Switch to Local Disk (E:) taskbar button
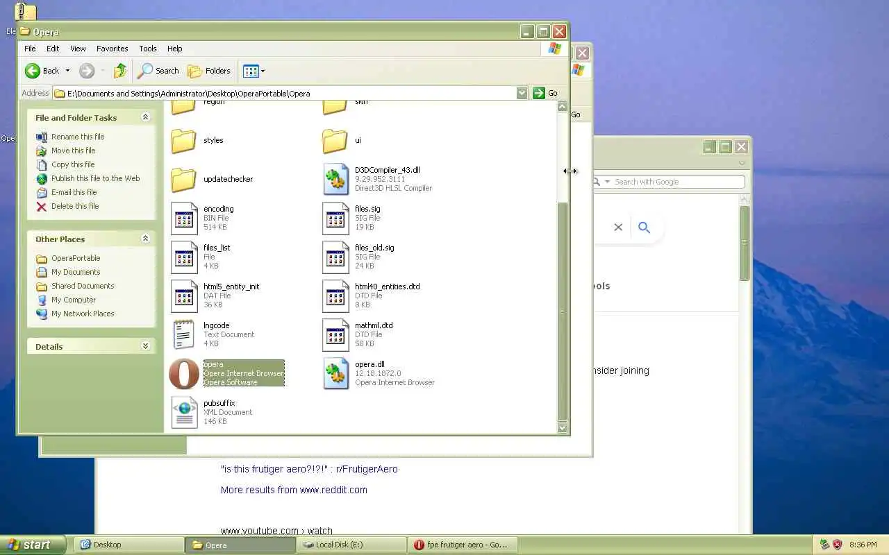This screenshot has height=555, width=889. [351, 545]
